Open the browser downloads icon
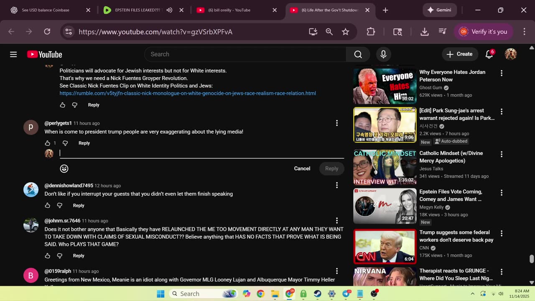The height and width of the screenshot is (301, 535). [425, 32]
